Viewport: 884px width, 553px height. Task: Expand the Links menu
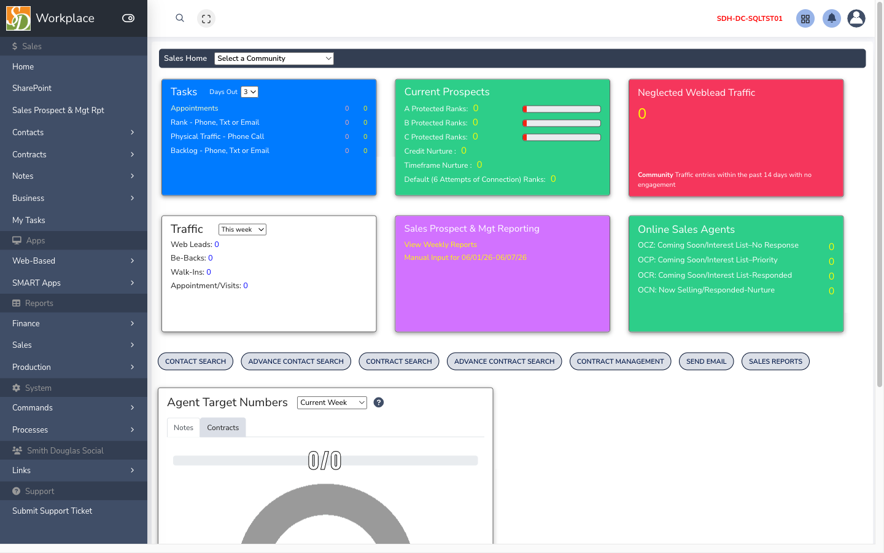[x=74, y=470]
